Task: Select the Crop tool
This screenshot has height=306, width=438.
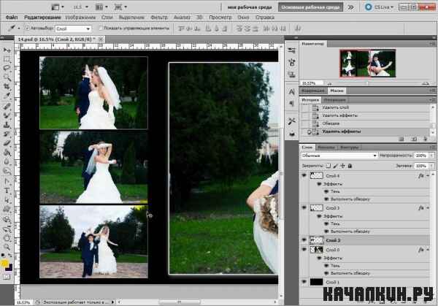Action: pos(7,87)
